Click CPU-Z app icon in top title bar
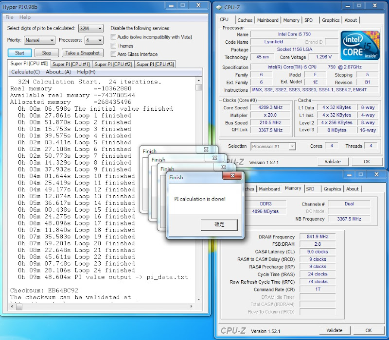The height and width of the screenshot is (340, 389). pos(219,7)
